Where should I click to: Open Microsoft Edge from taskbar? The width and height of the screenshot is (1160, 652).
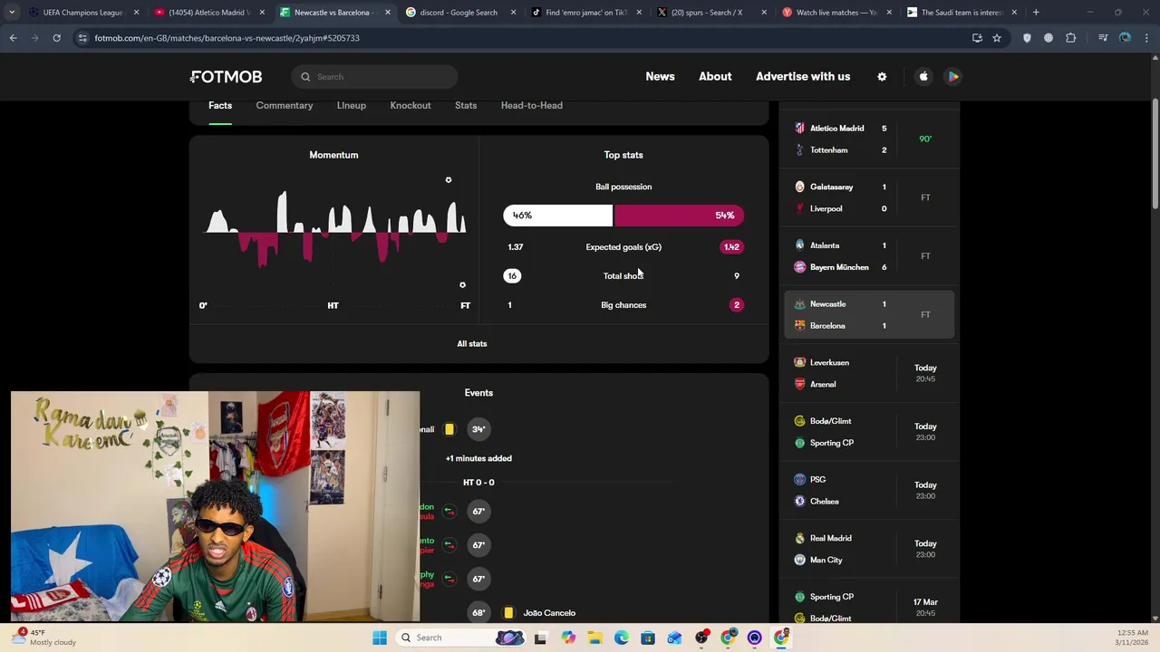point(621,638)
